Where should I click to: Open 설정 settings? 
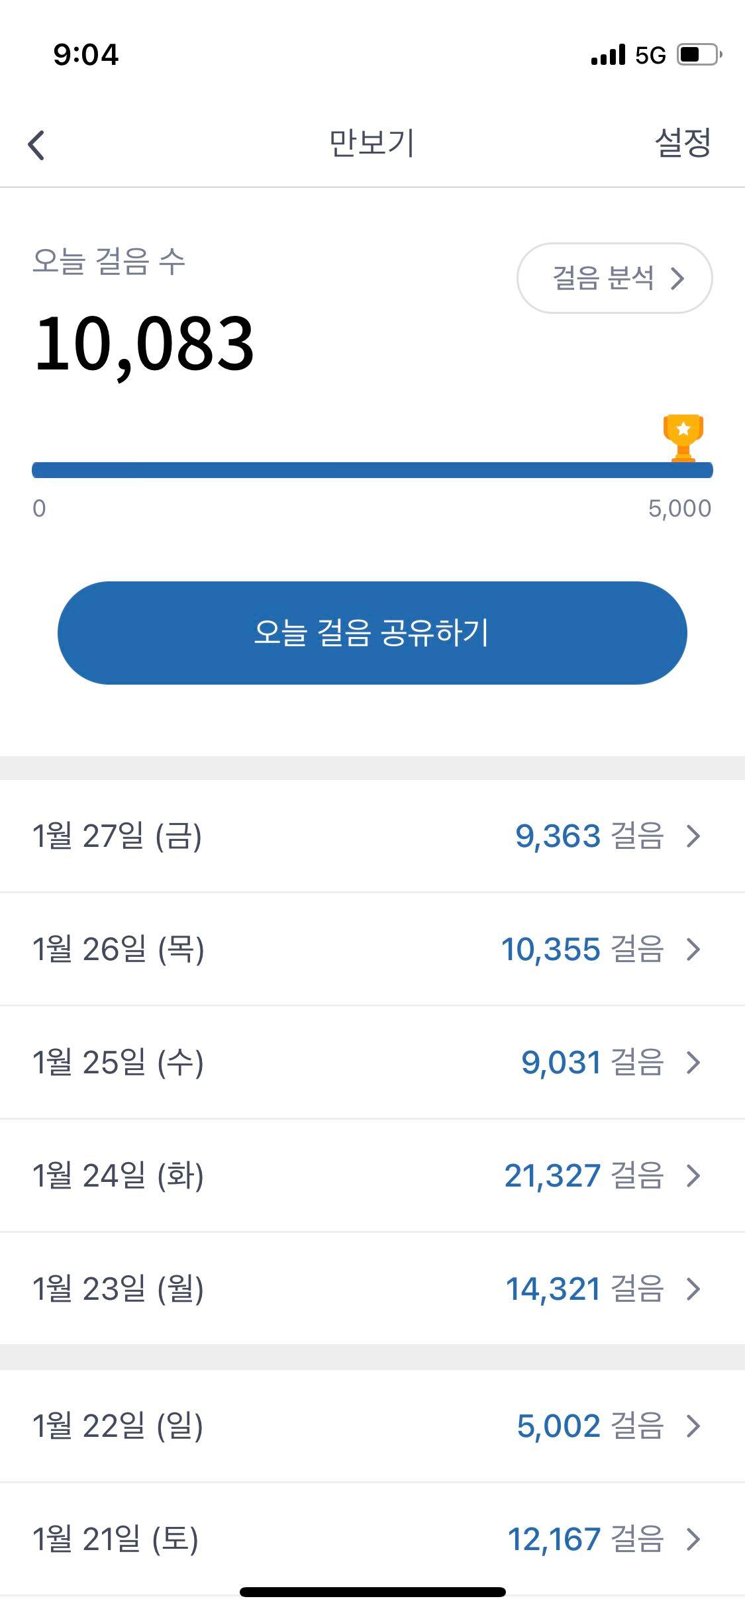tap(683, 143)
